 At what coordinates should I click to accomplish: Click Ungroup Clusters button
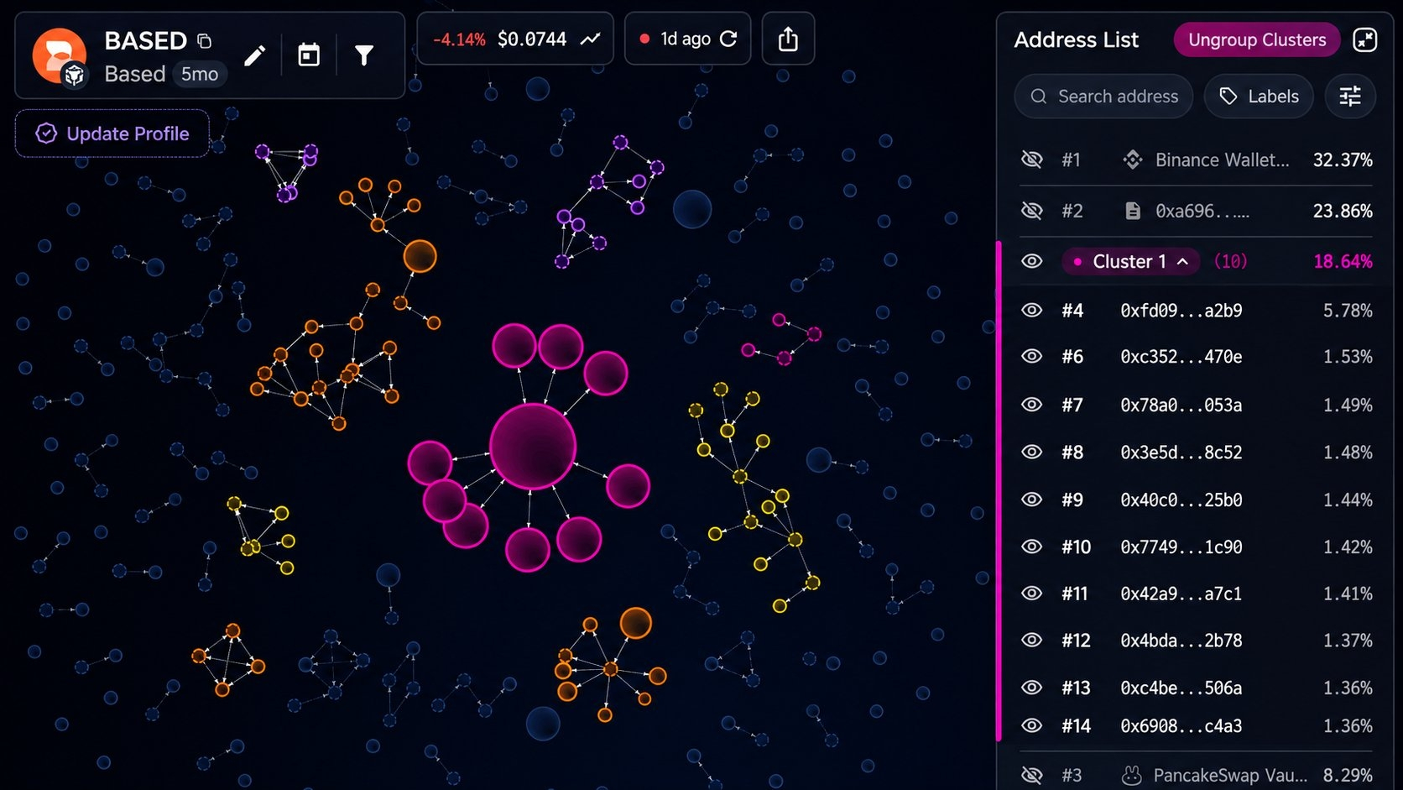1257,39
